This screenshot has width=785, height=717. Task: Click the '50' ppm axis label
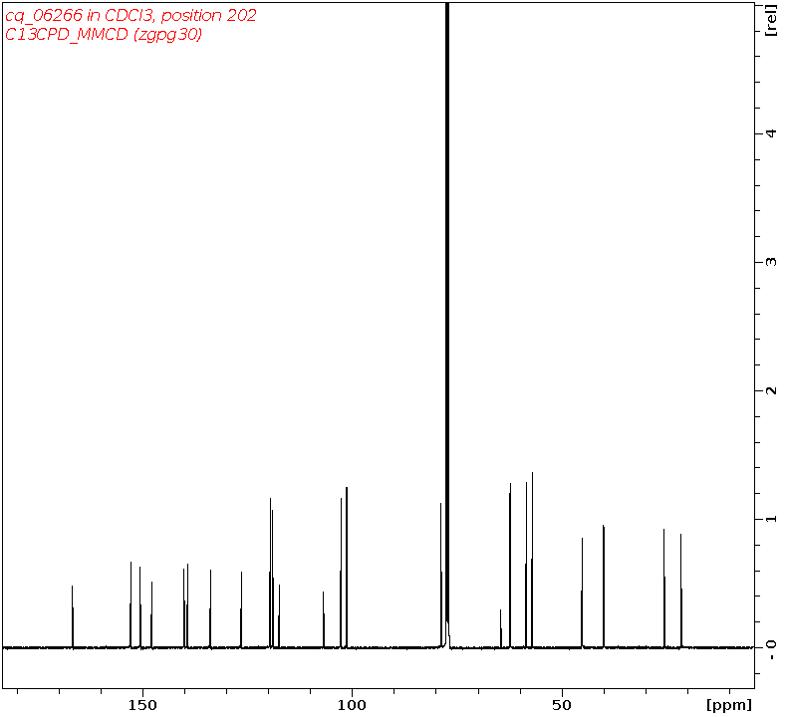click(562, 705)
